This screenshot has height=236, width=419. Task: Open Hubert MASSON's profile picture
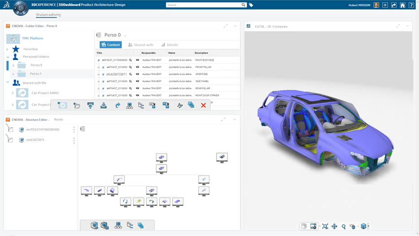pos(376,5)
